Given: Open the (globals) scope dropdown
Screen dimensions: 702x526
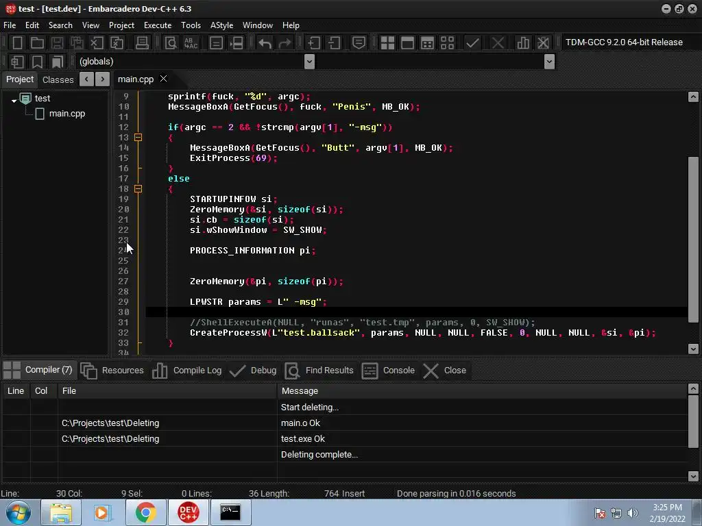Looking at the screenshot, I should pos(309,62).
